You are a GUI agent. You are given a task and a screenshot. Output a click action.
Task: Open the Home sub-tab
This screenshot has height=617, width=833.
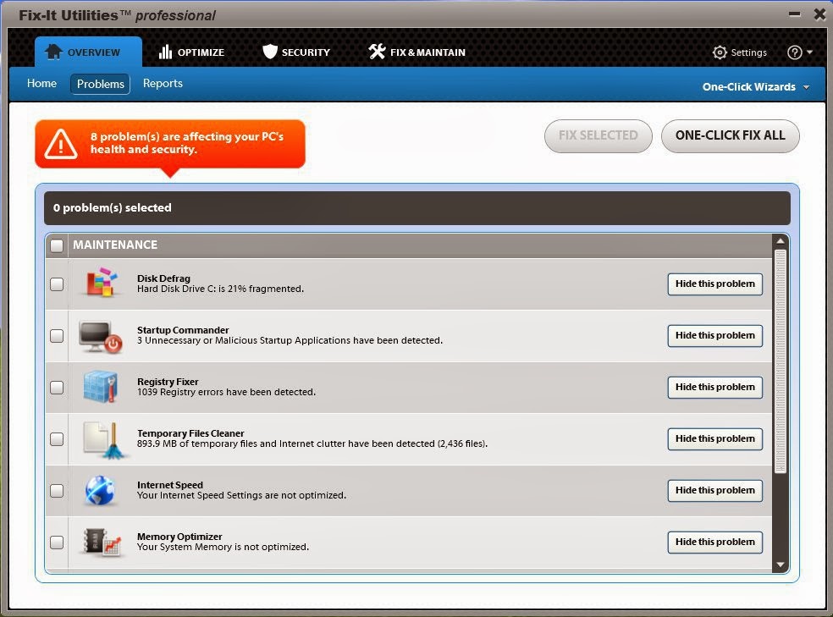(41, 83)
